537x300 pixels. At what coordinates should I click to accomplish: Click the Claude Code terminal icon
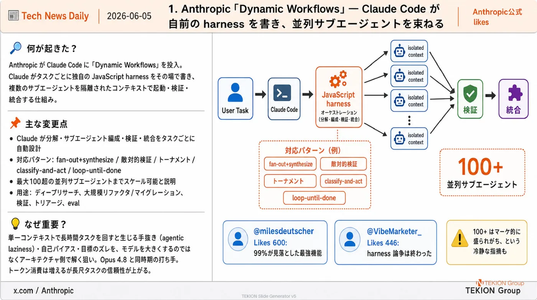284,93
